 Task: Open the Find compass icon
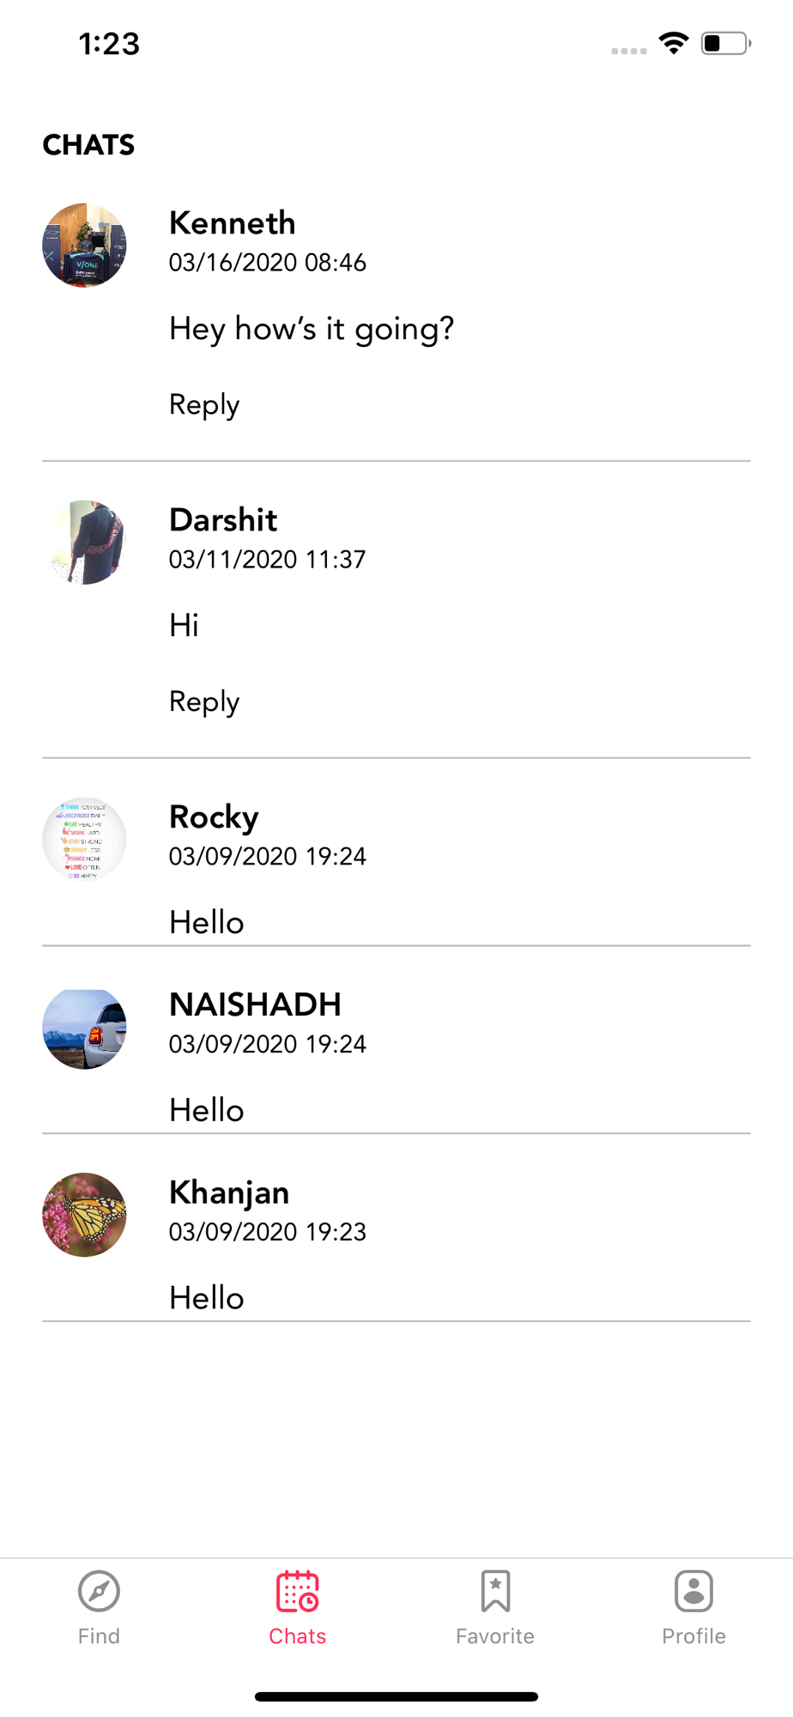point(99,1591)
